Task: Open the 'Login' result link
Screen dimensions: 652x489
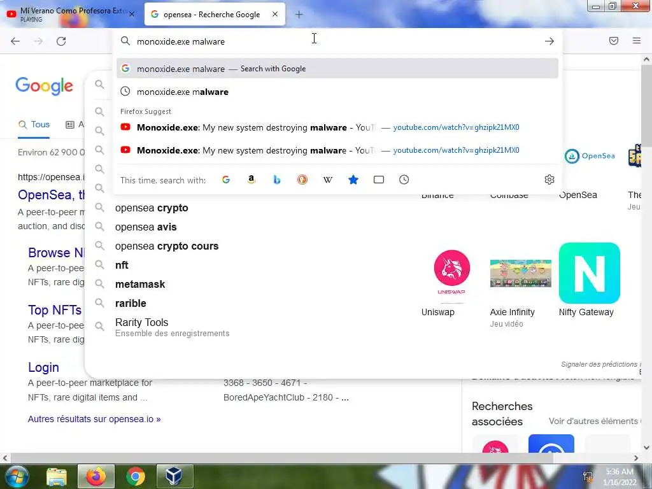Action: 43,367
